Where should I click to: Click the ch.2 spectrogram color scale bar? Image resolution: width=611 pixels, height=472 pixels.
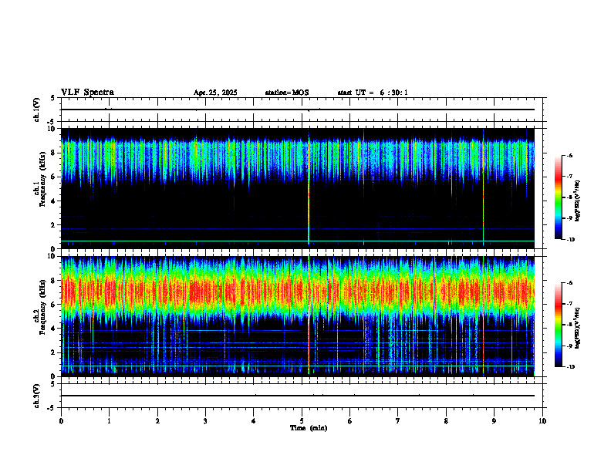[x=558, y=325]
